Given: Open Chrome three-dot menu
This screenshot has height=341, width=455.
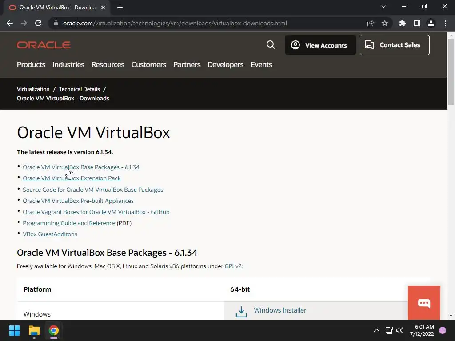Looking at the screenshot, I should [x=445, y=23].
